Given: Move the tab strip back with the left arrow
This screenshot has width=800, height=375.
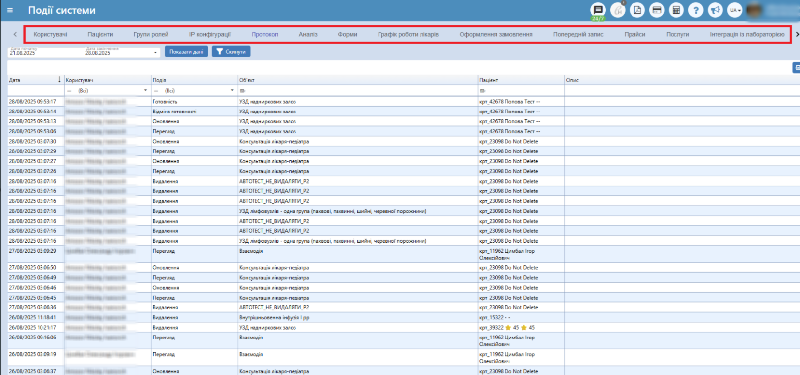Looking at the screenshot, I should (x=15, y=34).
